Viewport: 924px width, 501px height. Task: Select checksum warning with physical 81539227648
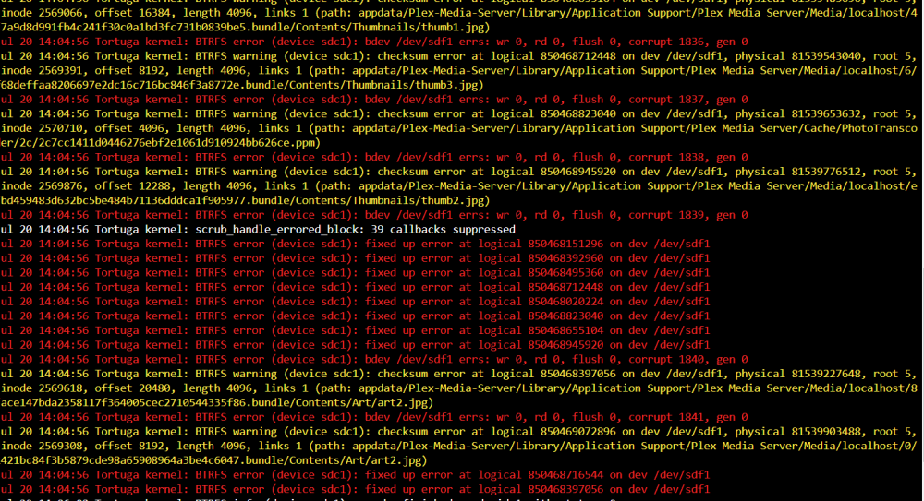pos(459,374)
